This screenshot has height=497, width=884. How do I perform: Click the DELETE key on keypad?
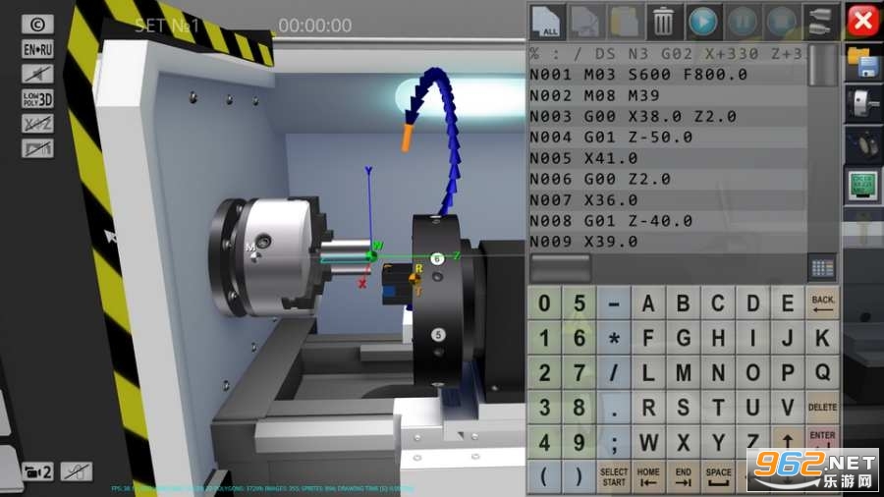click(x=822, y=407)
